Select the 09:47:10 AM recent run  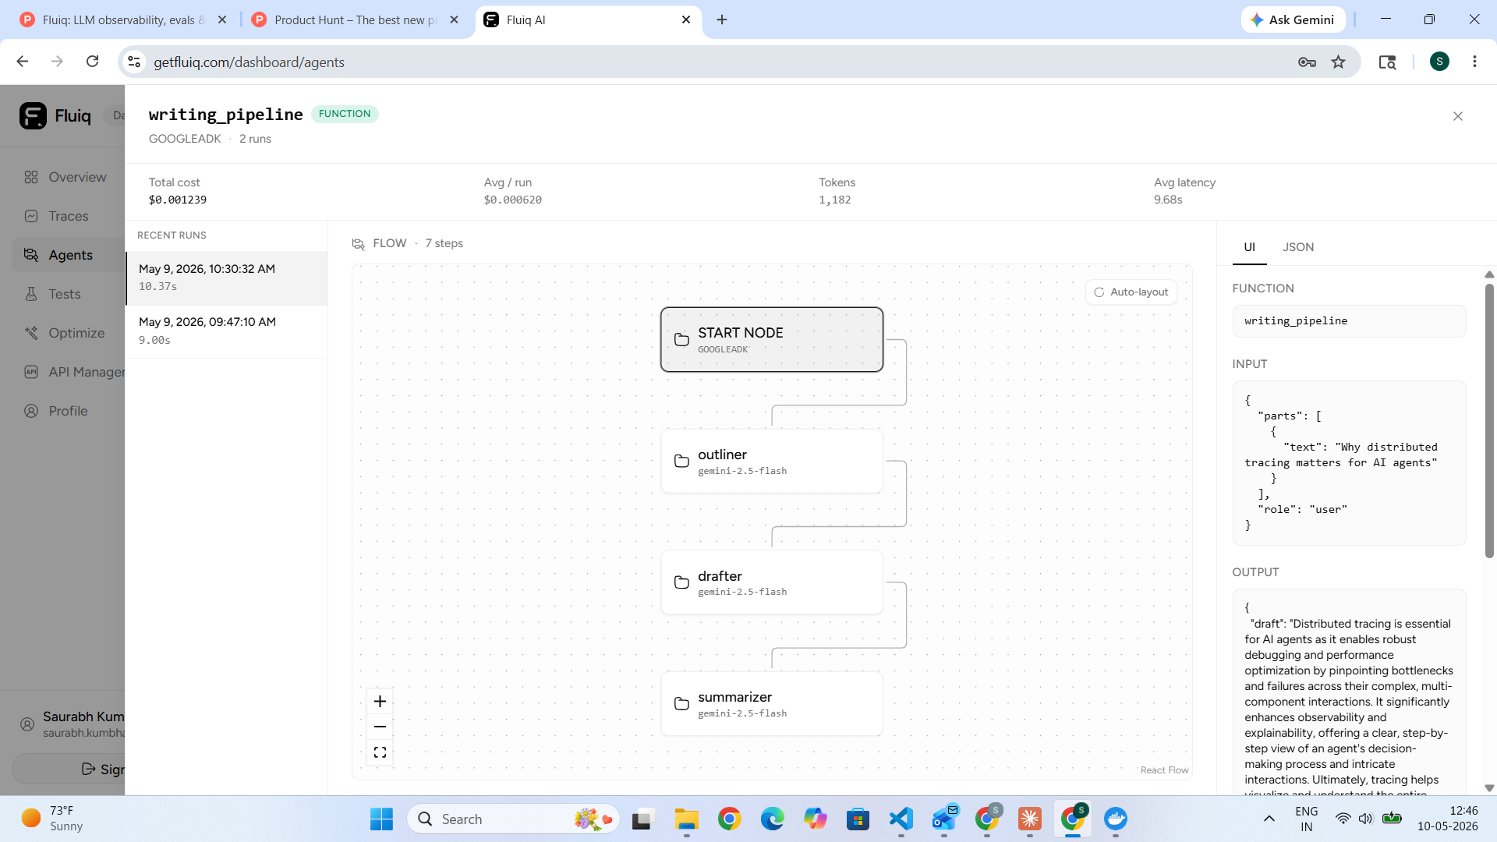pos(227,331)
